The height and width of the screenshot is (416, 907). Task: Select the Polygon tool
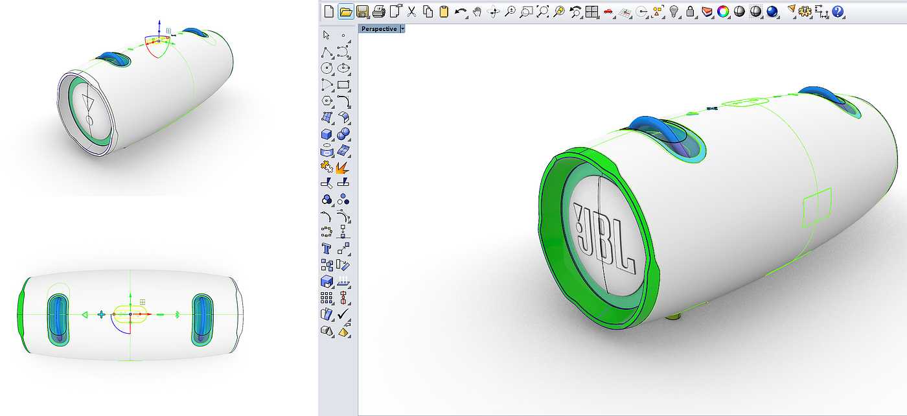[327, 100]
